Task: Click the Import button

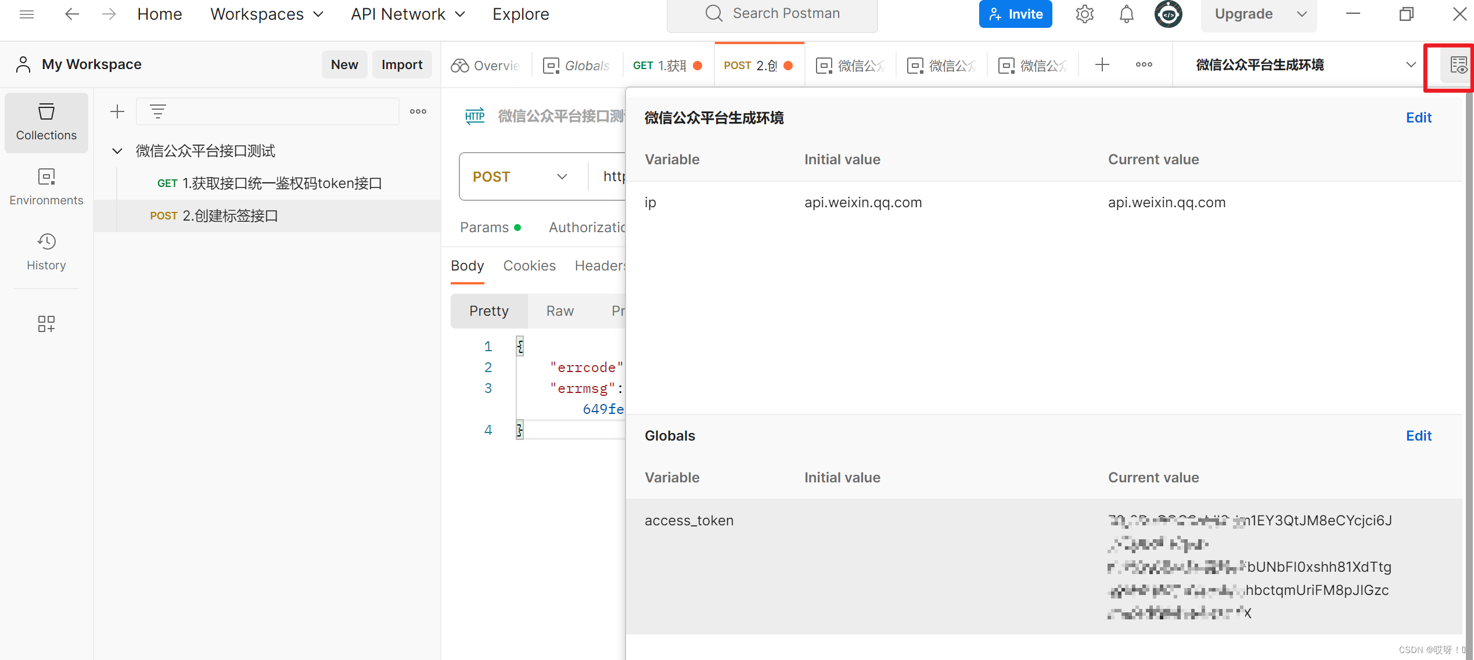Action: (x=402, y=64)
